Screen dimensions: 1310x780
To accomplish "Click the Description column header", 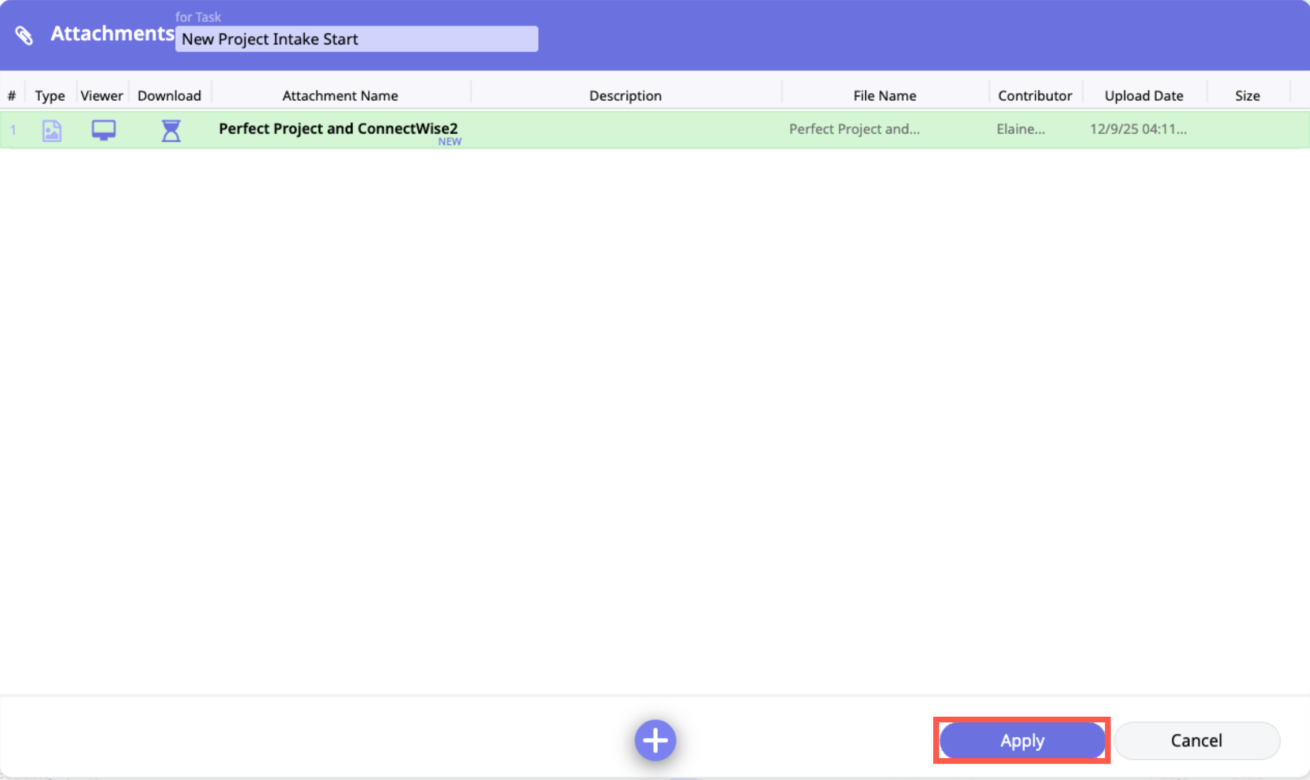I will [625, 96].
